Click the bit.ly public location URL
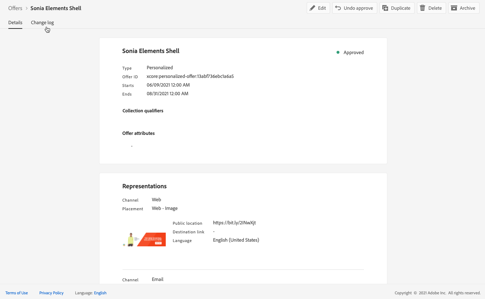485x299 pixels. tap(234, 223)
